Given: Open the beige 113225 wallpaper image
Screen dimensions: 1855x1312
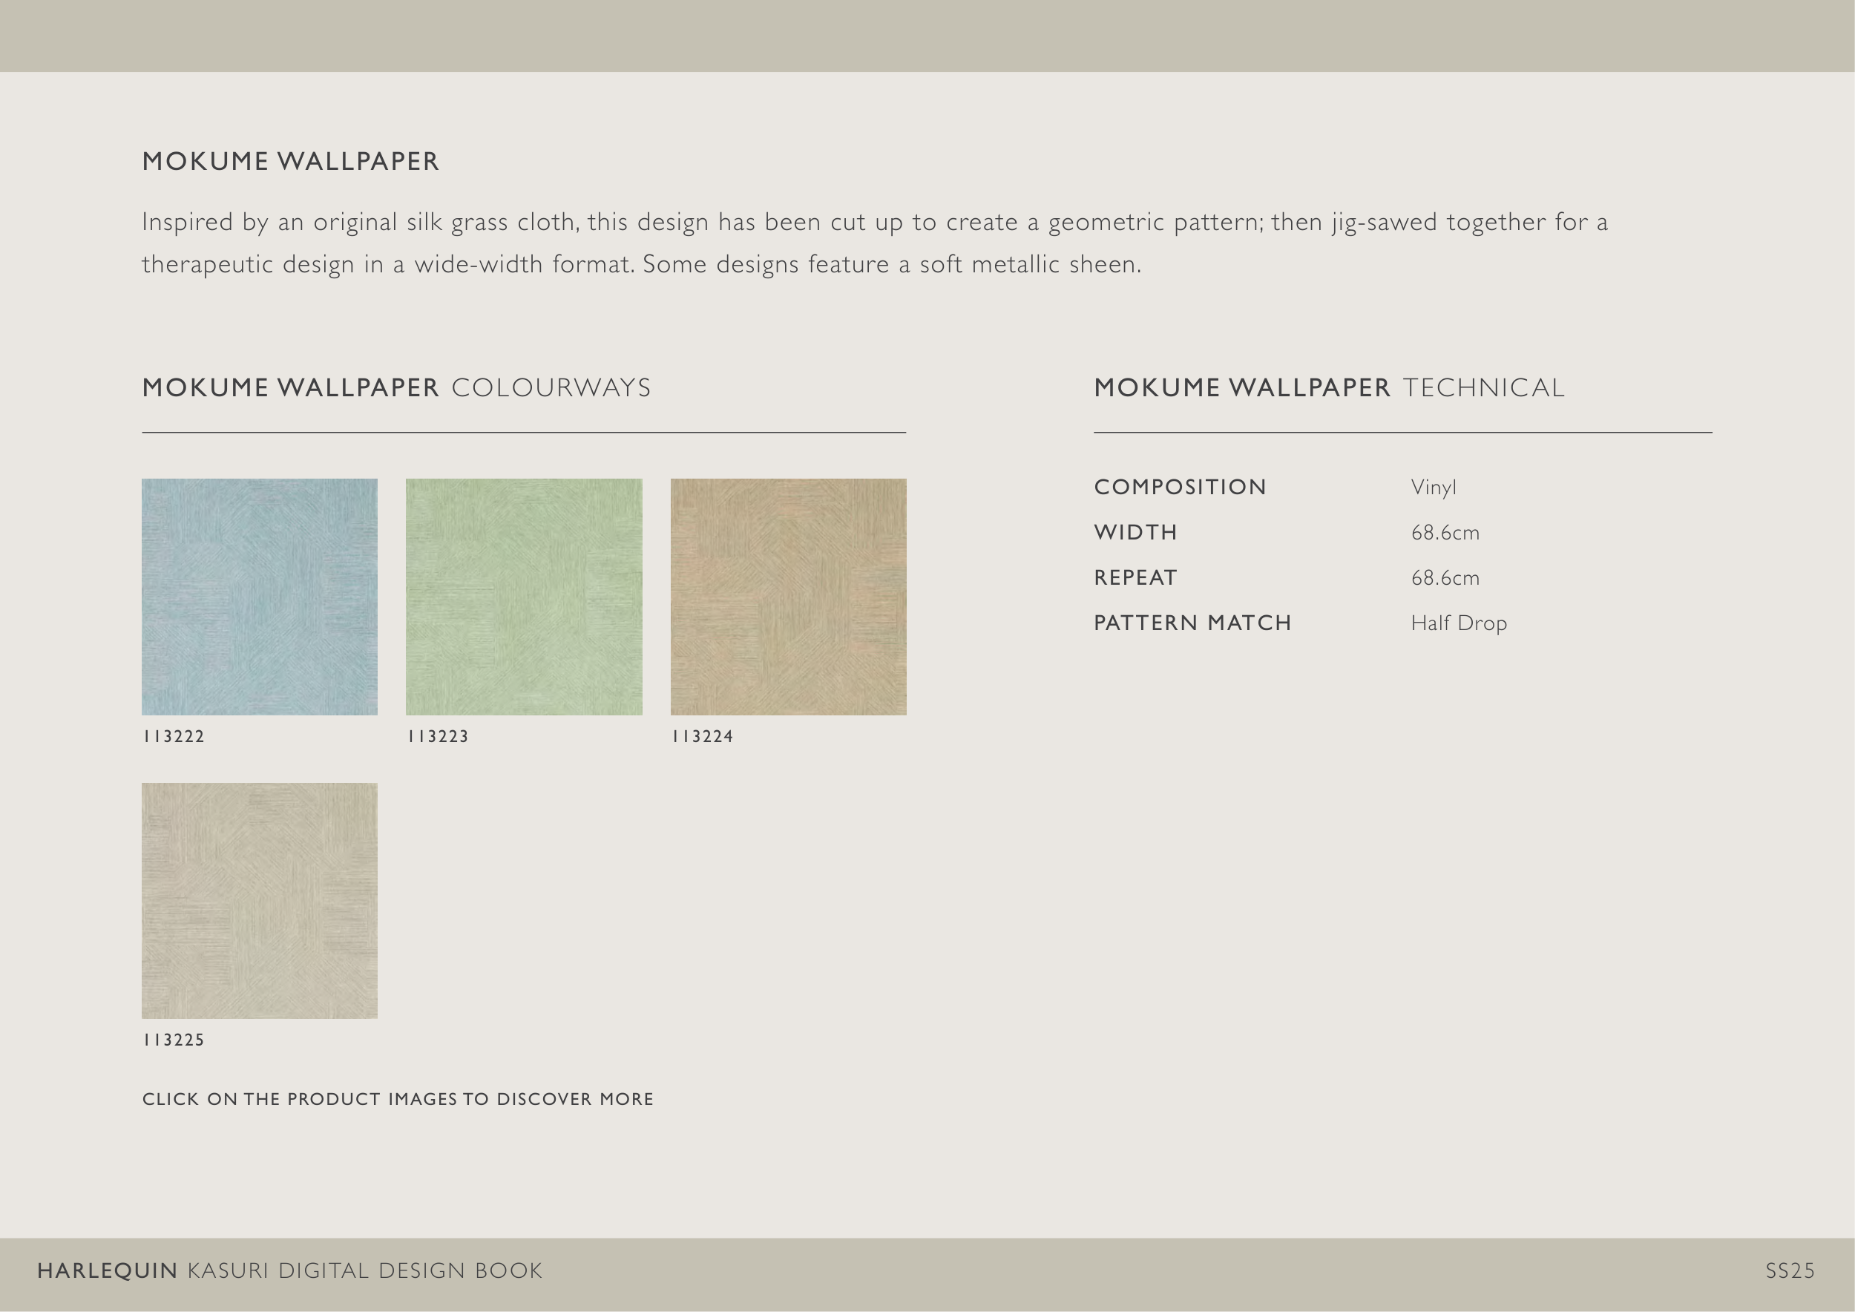Looking at the screenshot, I should [260, 900].
